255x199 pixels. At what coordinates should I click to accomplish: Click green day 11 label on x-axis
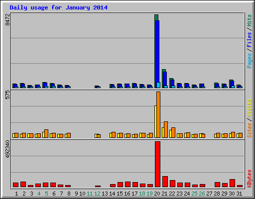[x=90, y=194]
